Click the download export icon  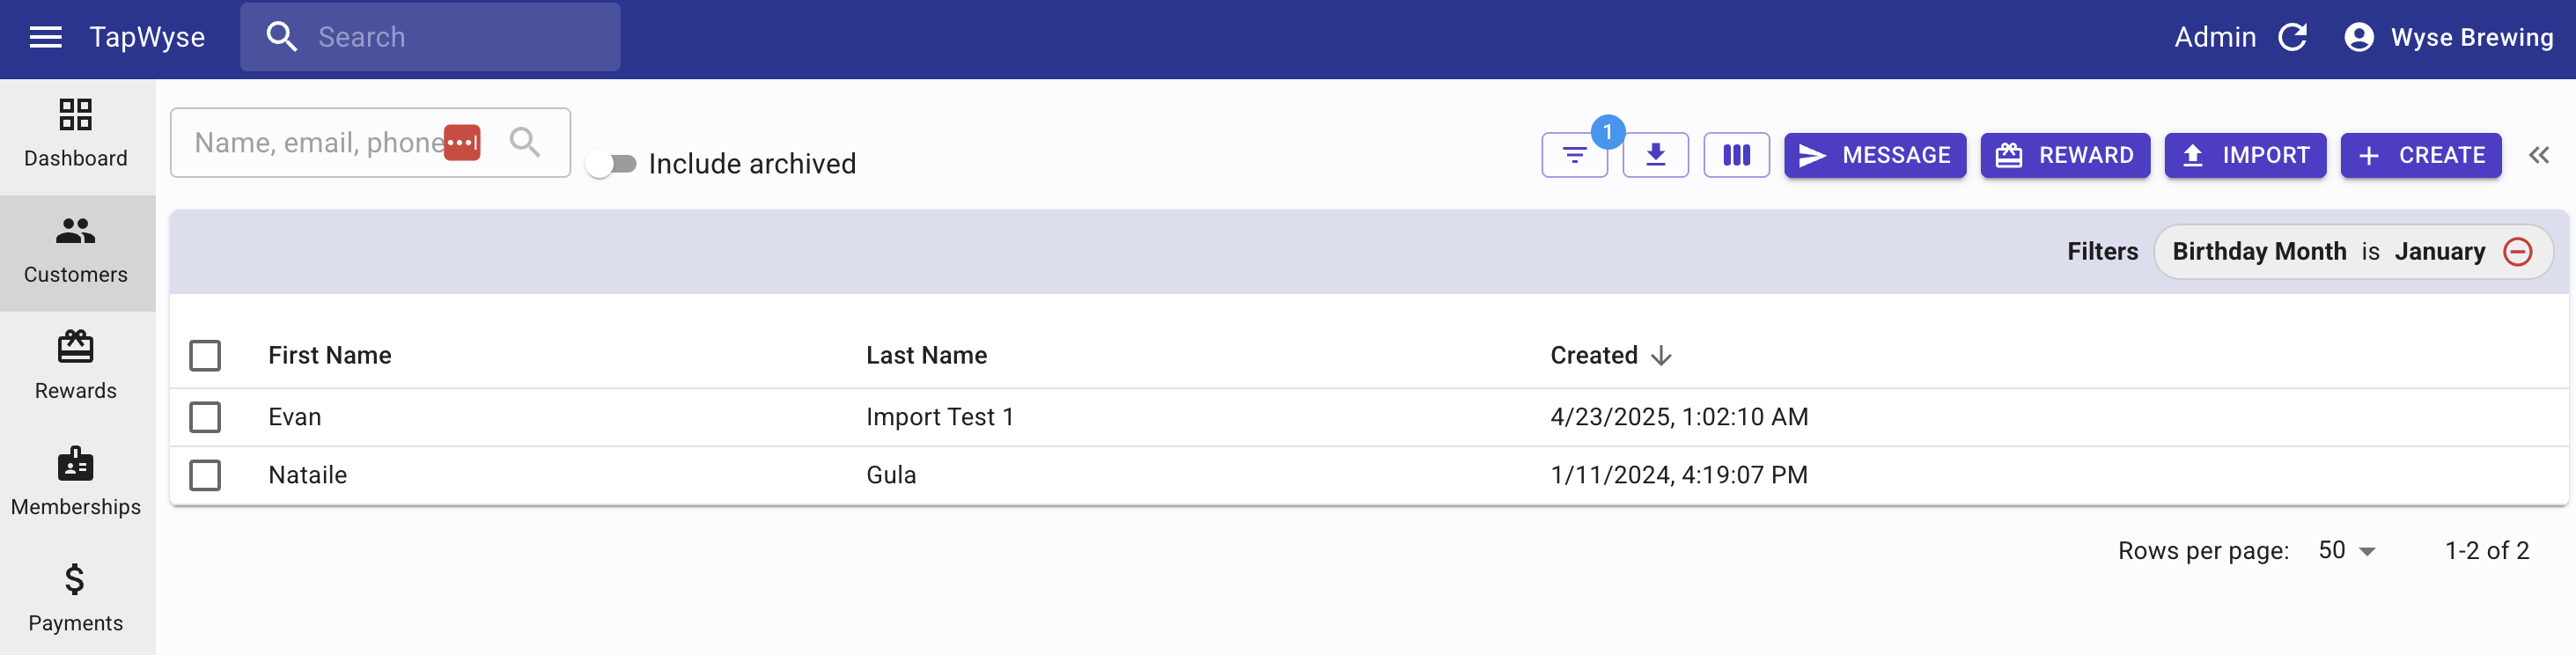click(x=1655, y=156)
